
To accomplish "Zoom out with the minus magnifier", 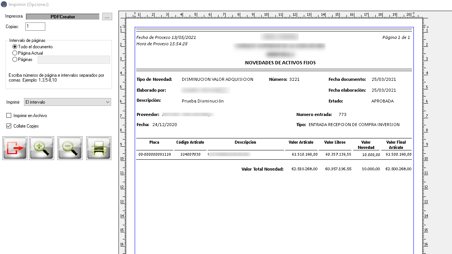I will coord(70,149).
